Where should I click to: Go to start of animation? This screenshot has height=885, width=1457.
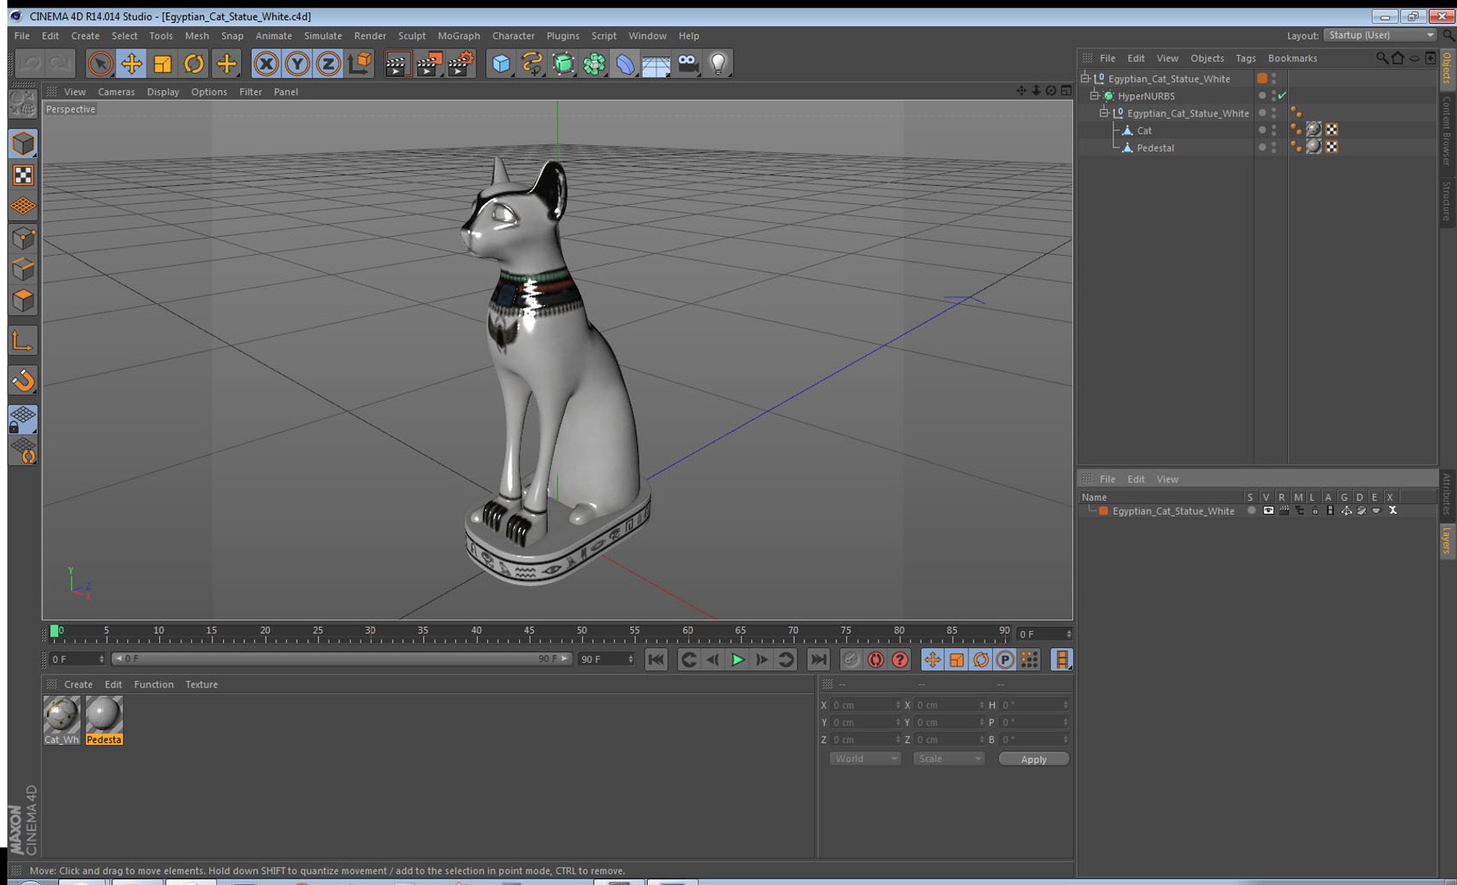pos(656,660)
